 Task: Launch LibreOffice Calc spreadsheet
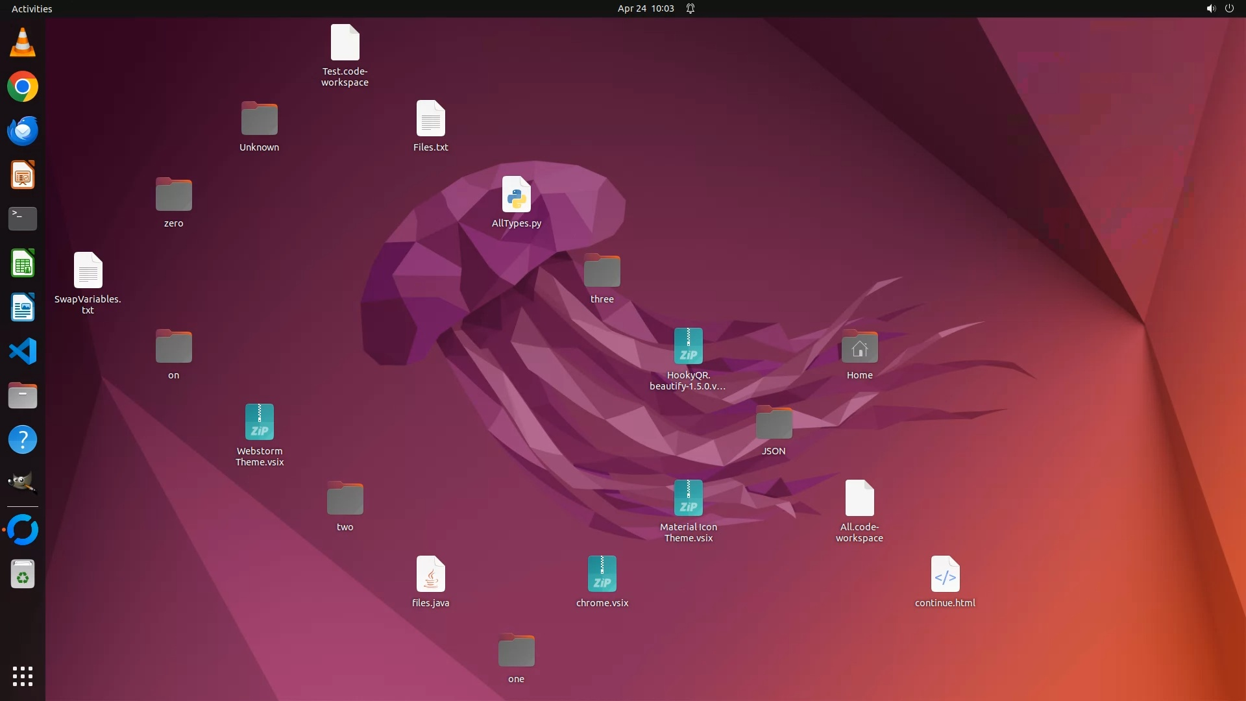(23, 264)
